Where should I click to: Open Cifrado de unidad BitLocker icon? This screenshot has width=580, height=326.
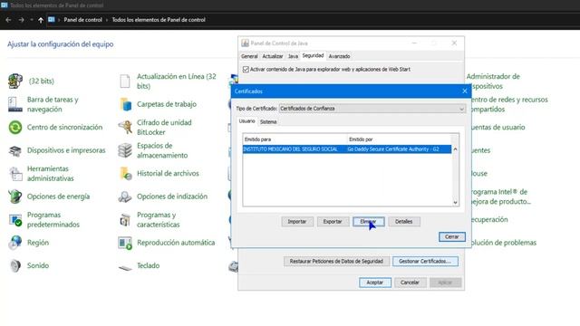(x=125, y=127)
